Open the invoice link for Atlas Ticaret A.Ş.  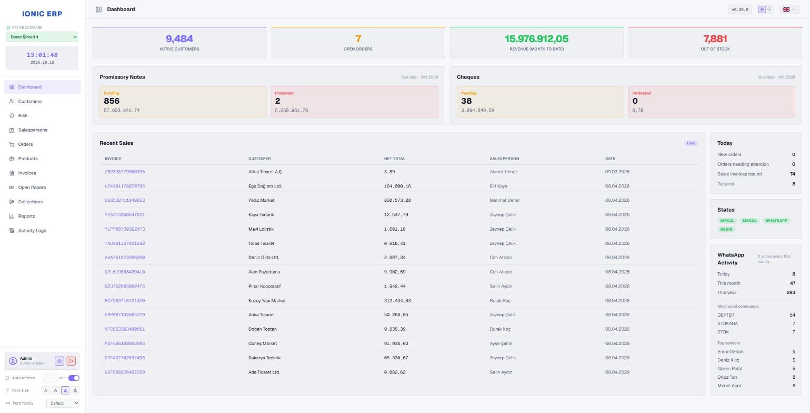125,172
